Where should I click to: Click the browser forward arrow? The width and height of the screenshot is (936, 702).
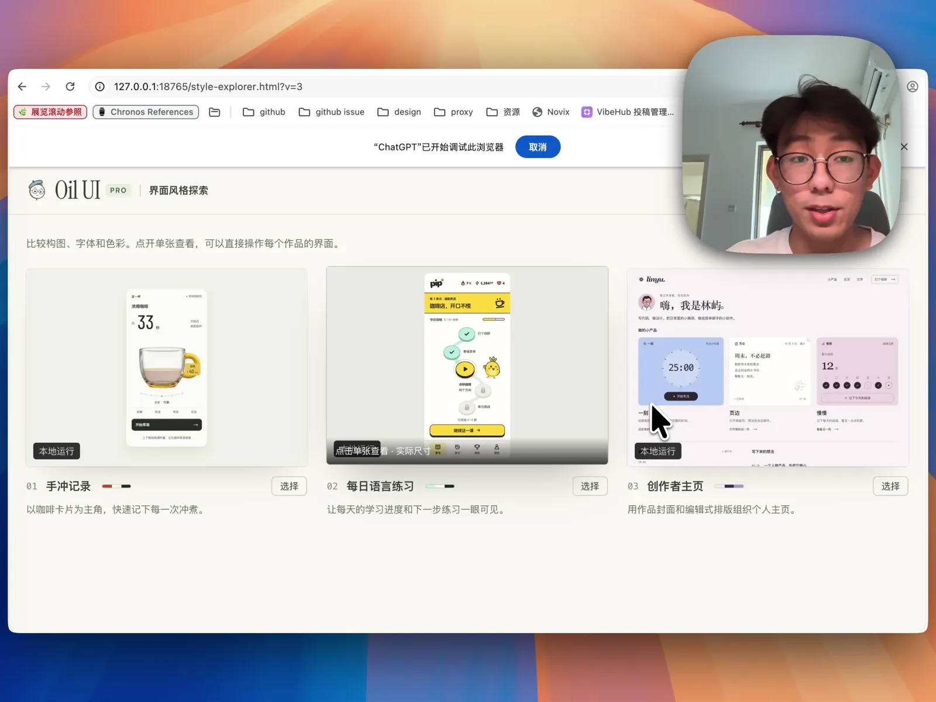pyautogui.click(x=46, y=87)
